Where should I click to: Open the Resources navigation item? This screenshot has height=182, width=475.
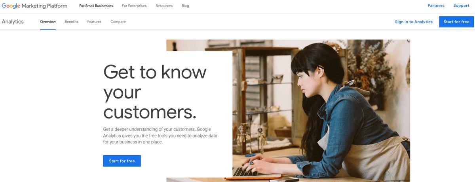(x=164, y=6)
